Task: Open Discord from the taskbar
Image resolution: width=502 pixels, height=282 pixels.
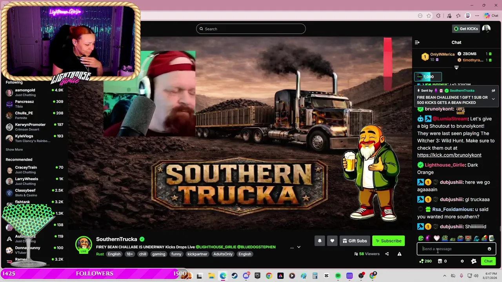Action: point(246,276)
